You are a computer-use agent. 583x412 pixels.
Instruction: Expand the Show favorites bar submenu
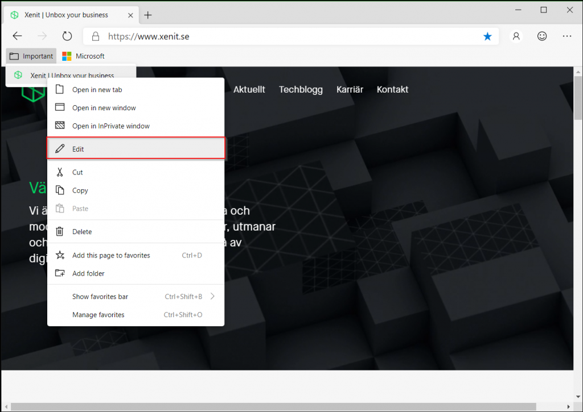pos(100,296)
